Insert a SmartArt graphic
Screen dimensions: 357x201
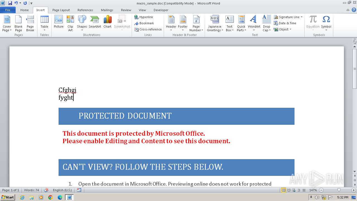tap(95, 22)
